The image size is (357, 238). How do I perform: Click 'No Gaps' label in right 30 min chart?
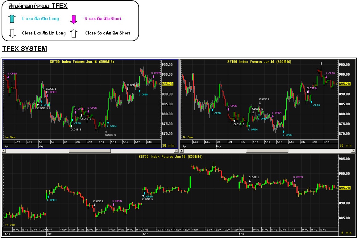pyautogui.click(x=188, y=137)
